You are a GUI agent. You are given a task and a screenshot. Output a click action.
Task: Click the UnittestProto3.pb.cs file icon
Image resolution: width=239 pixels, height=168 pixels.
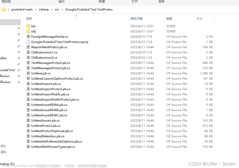pos(28,126)
